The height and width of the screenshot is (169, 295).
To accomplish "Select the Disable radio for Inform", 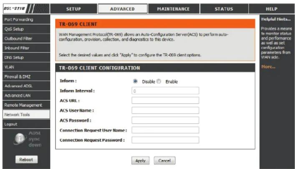I will (x=135, y=81).
